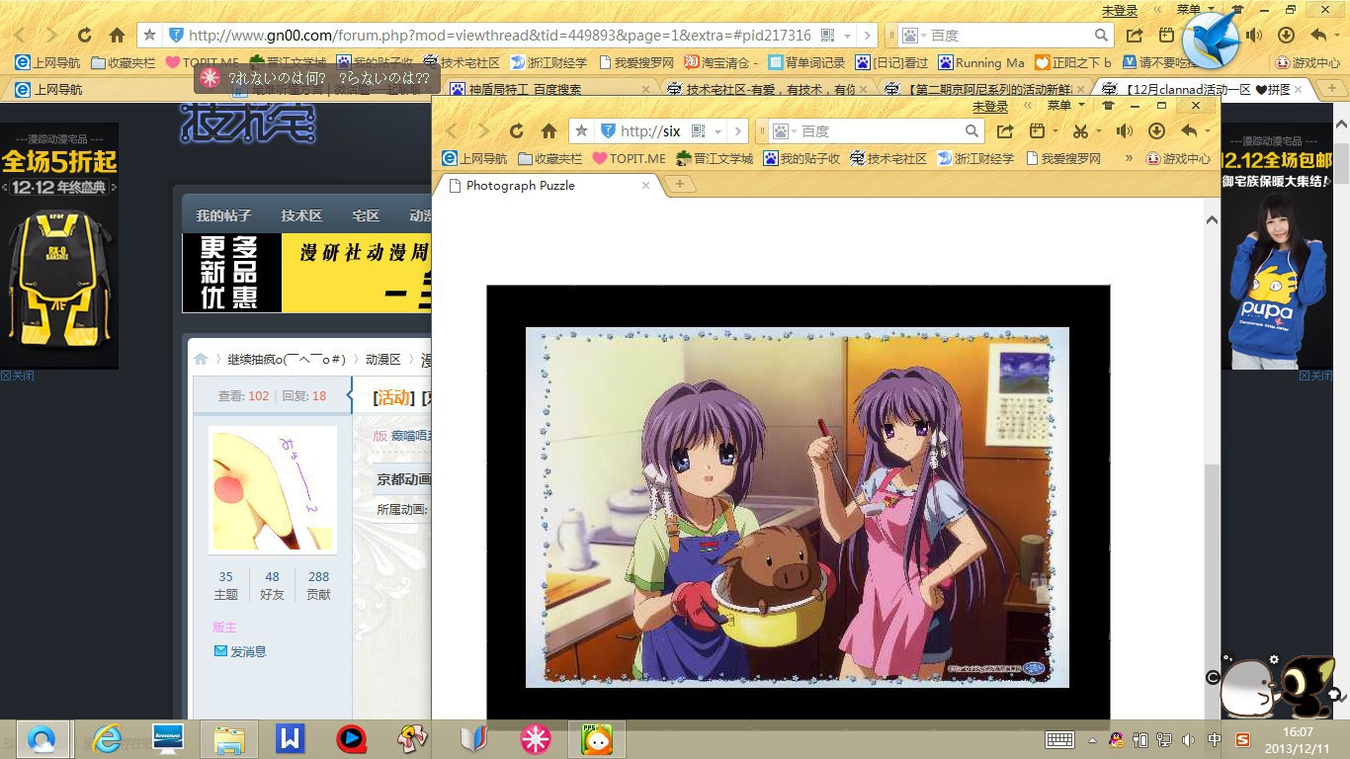
Task: Expand hidden bookmarks with the » chevron
Action: click(x=1130, y=158)
